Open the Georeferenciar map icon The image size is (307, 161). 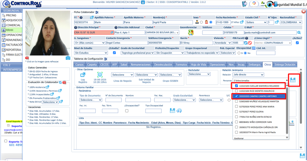[191, 33]
